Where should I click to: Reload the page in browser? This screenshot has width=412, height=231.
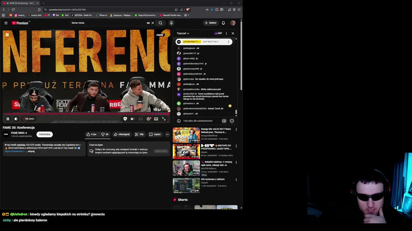click(13, 10)
